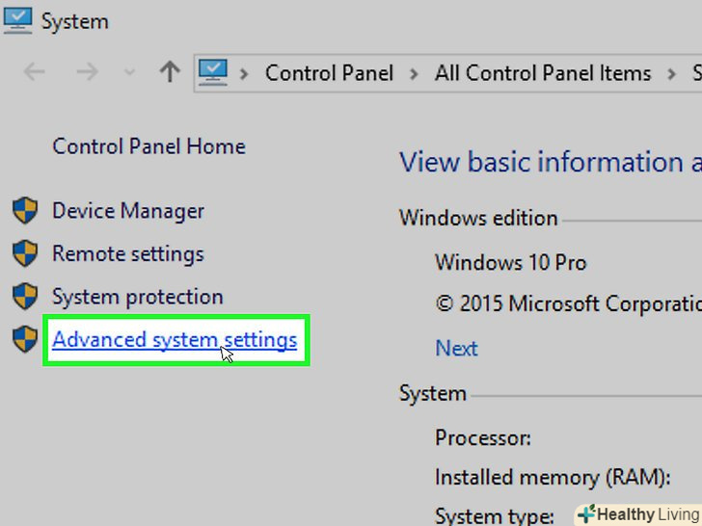Click shield icon beside Advanced system settings
This screenshot has height=526, width=702.
(x=24, y=339)
